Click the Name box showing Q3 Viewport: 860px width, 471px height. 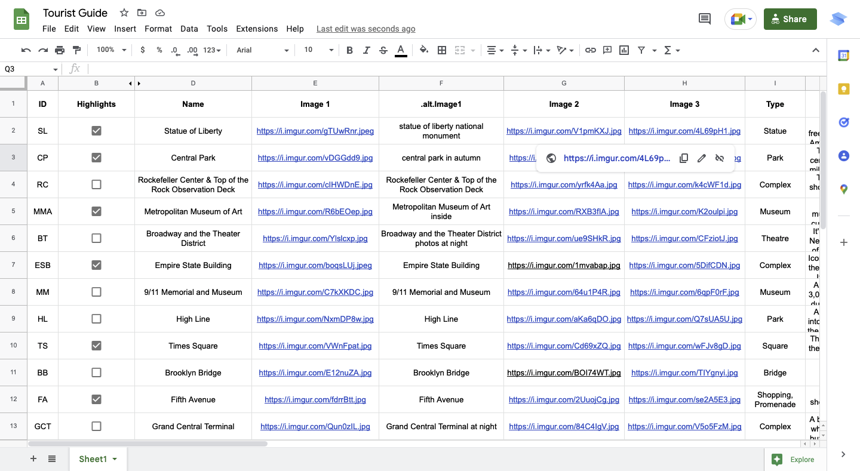(30, 69)
